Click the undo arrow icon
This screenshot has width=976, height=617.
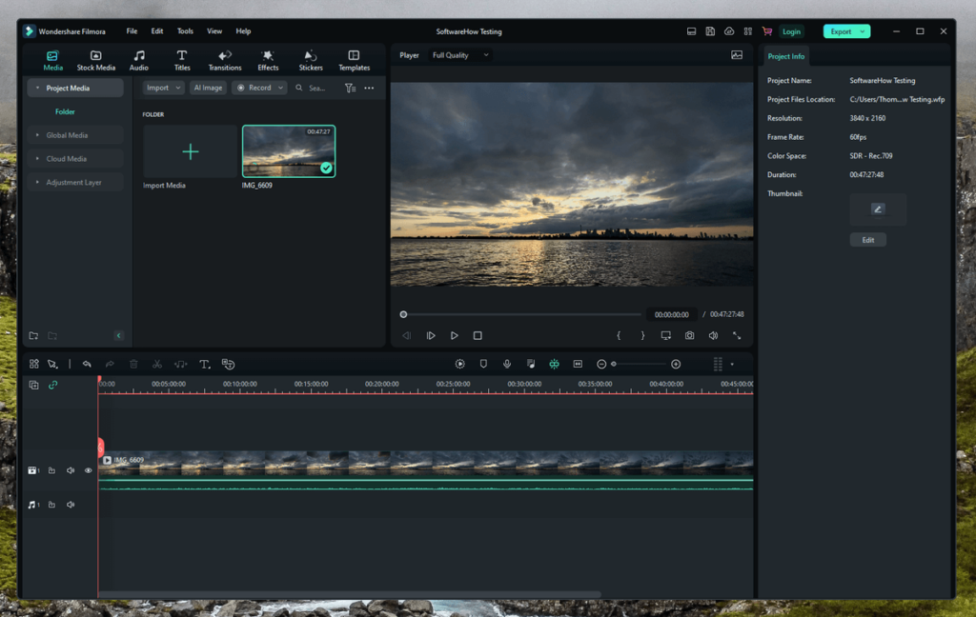(87, 365)
